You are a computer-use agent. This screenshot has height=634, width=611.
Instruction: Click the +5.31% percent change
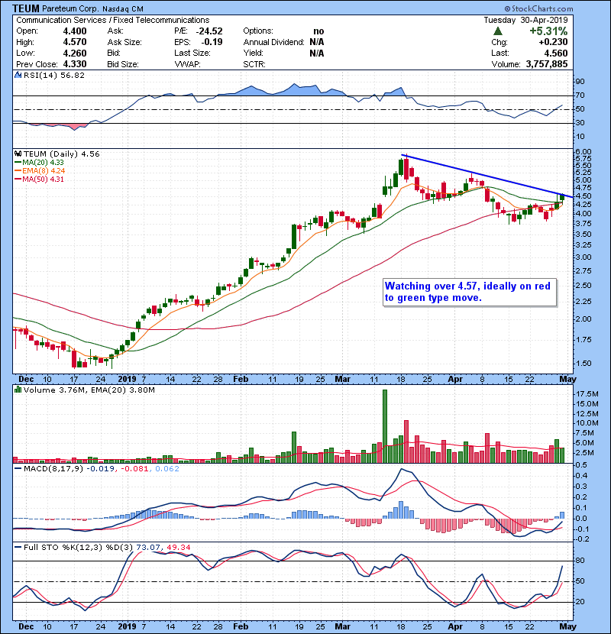click(x=548, y=31)
